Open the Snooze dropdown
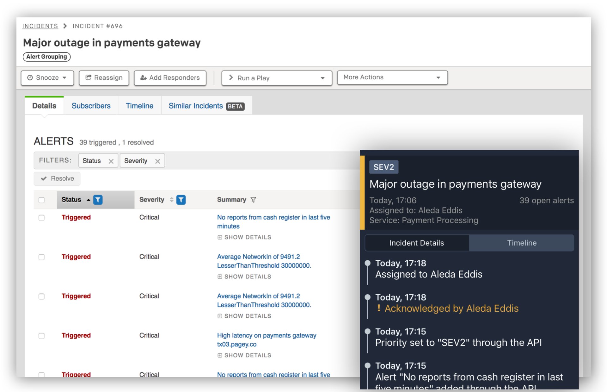Screen dimensions: 607x392 click(x=47, y=78)
